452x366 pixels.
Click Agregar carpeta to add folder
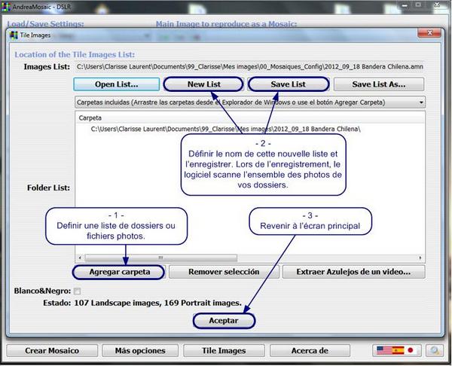point(118,271)
